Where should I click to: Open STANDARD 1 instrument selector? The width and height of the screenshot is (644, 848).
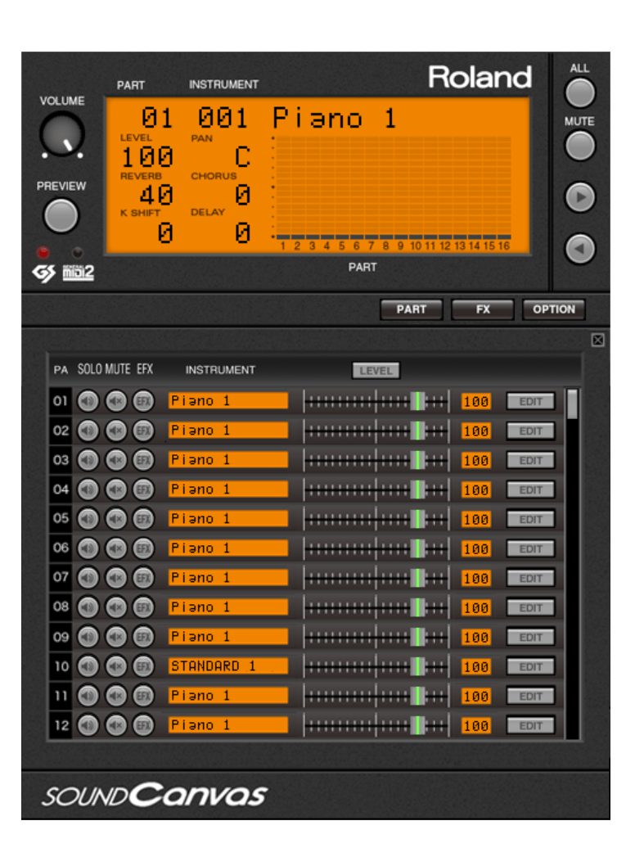227,665
